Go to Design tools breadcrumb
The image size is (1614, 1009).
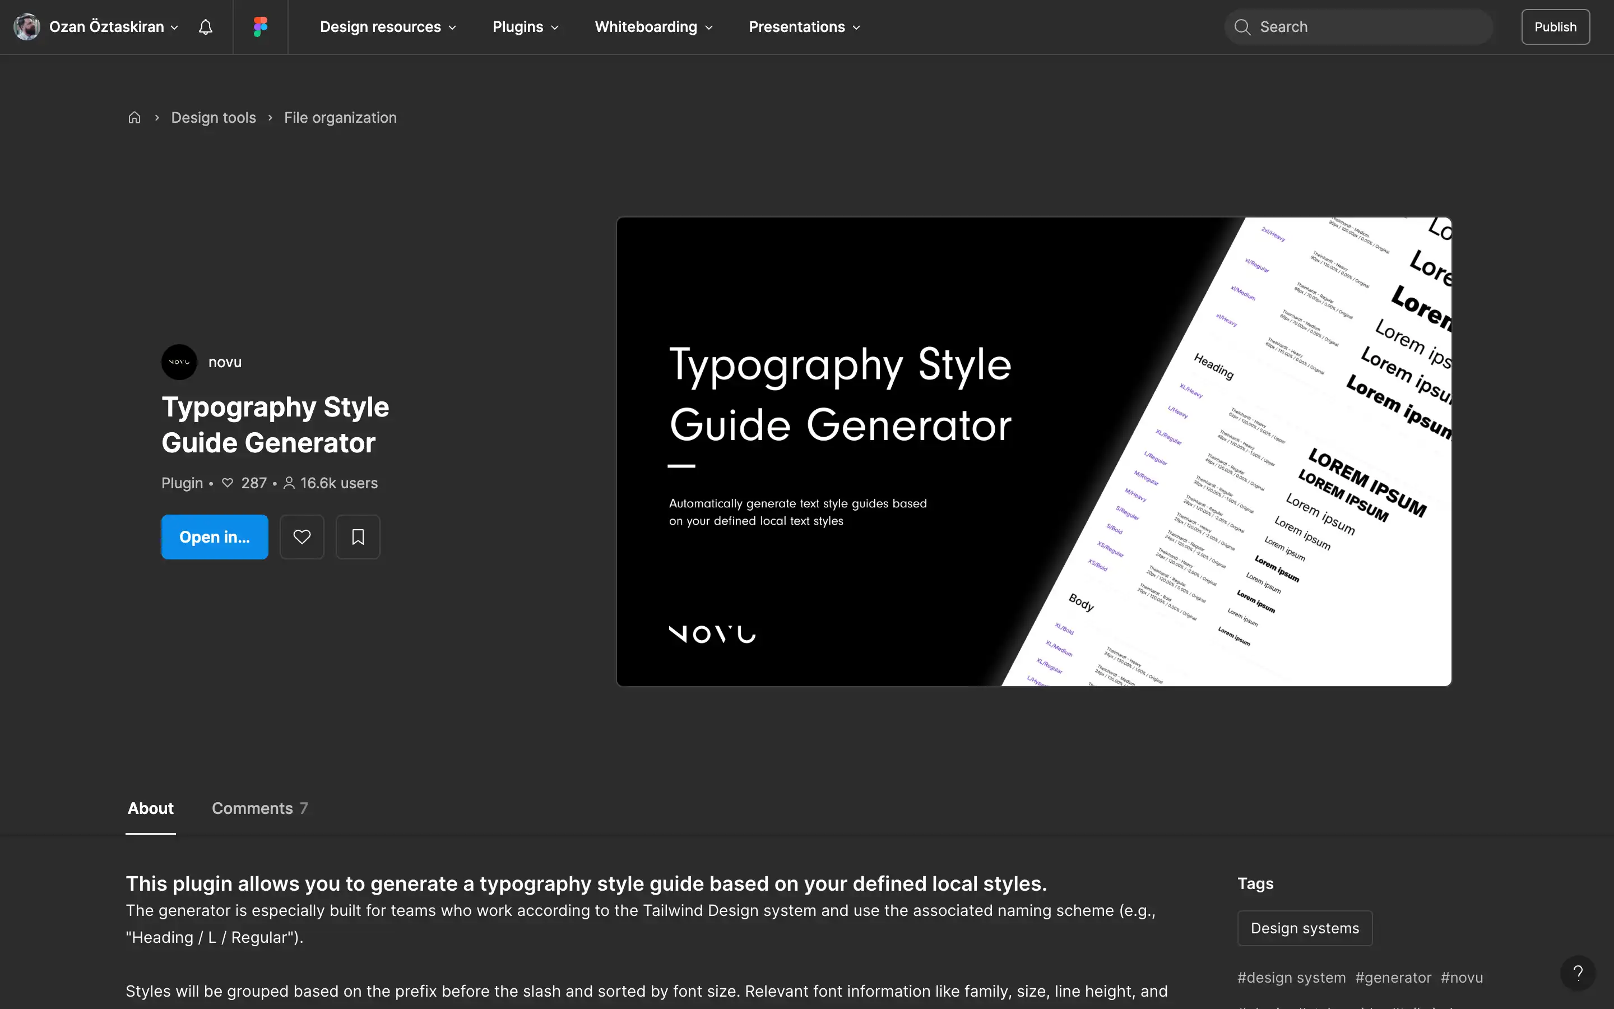click(x=214, y=118)
